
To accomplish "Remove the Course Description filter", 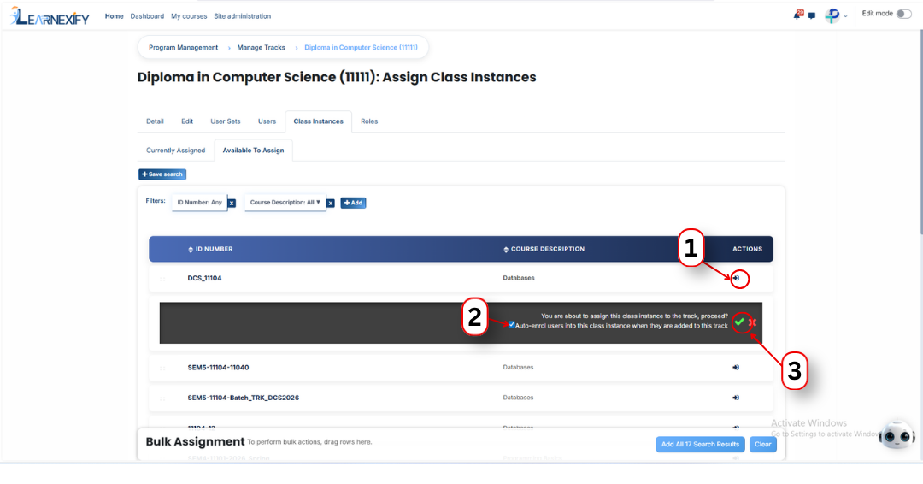I will 331,204.
